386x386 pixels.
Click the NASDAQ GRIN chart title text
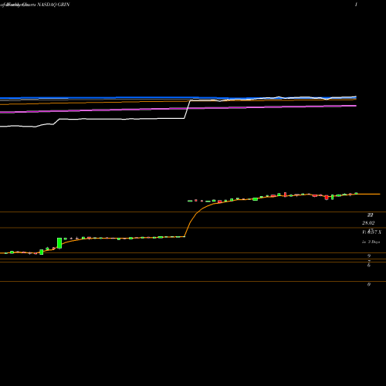[53, 5]
